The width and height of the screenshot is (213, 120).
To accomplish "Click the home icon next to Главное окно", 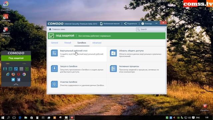I will (50, 29).
